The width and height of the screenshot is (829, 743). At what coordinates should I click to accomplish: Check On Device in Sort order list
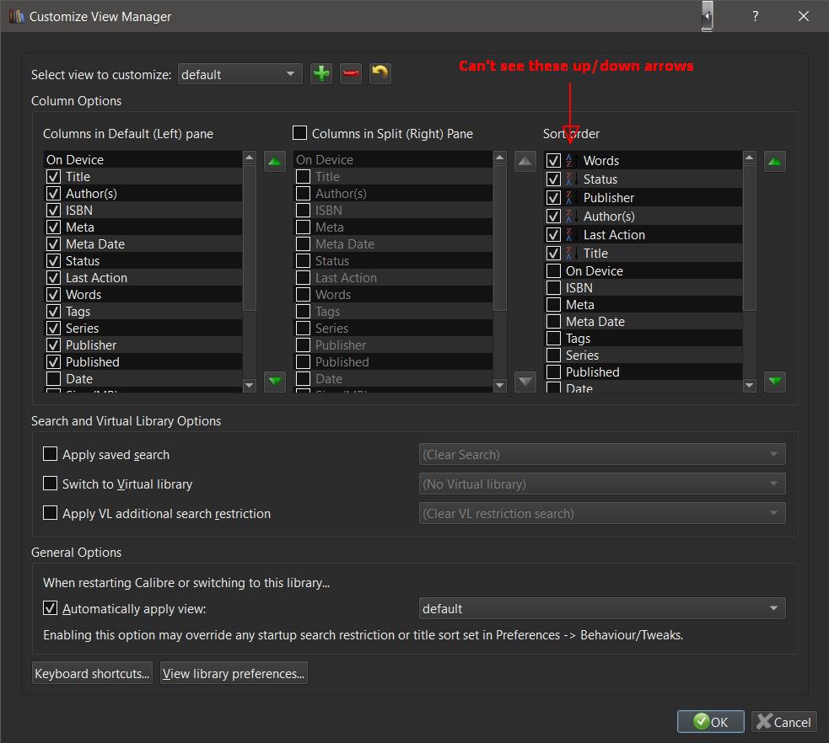pyautogui.click(x=553, y=271)
